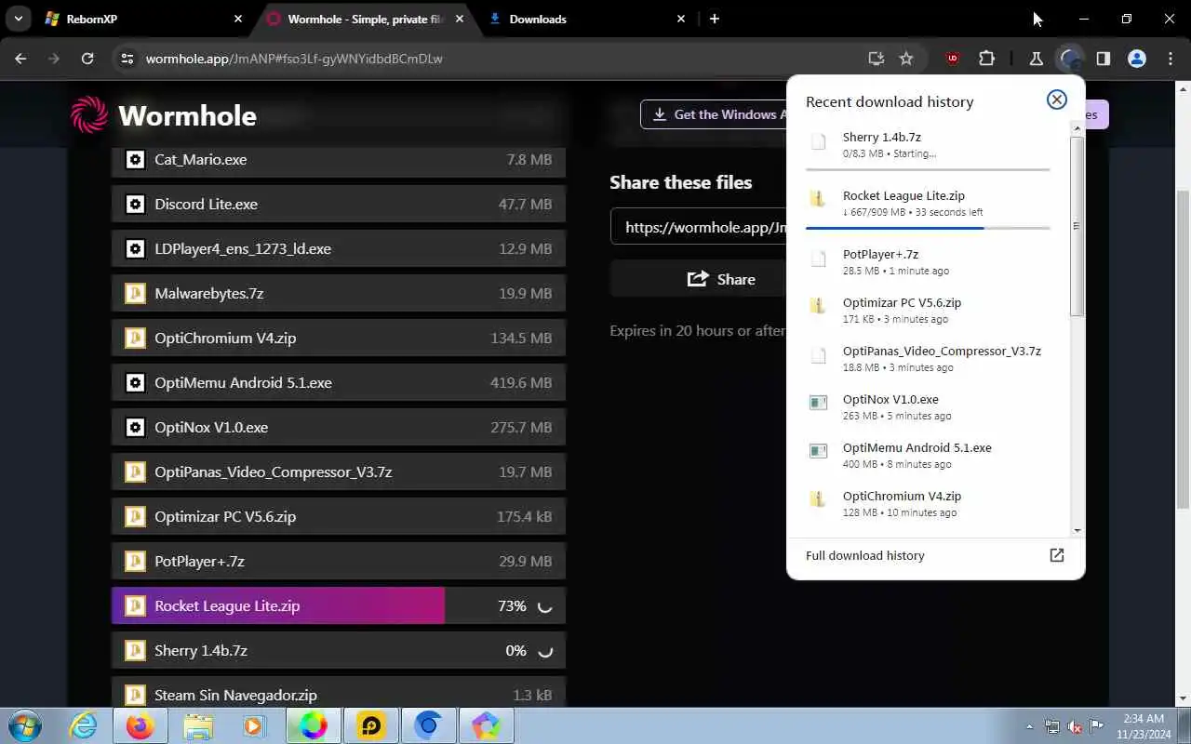This screenshot has width=1191, height=744.
Task: Click the wormhole.app share link field
Action: pyautogui.click(x=699, y=227)
